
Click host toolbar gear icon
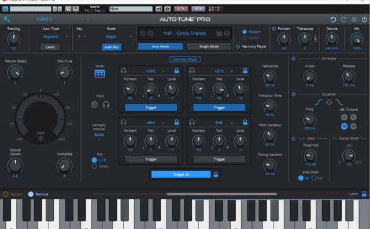(167, 9)
